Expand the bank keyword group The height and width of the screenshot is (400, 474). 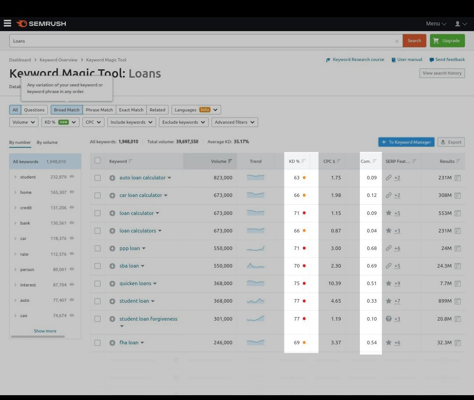(15, 223)
